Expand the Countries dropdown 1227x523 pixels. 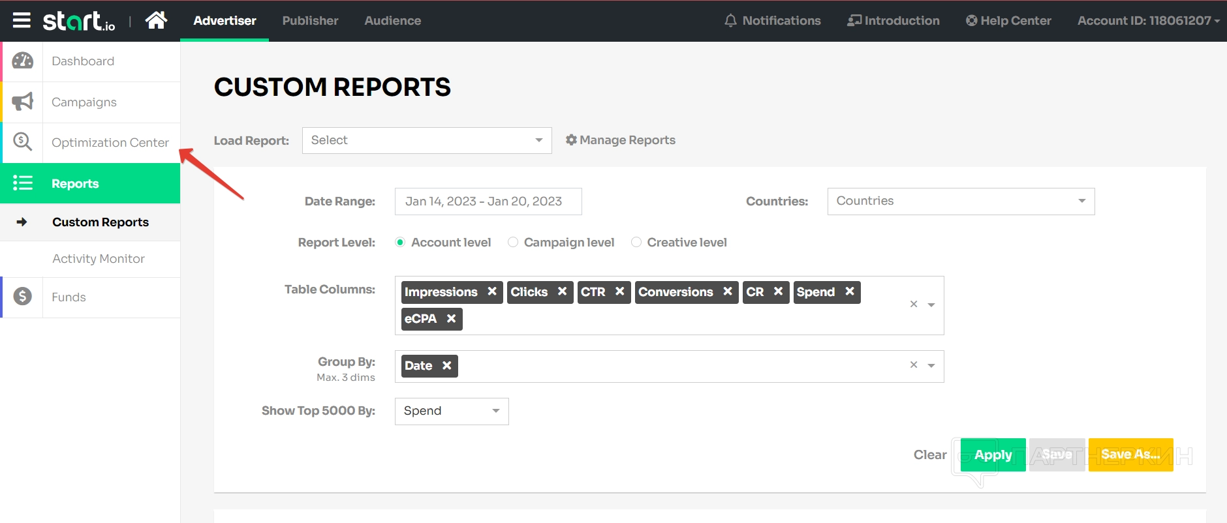point(960,202)
